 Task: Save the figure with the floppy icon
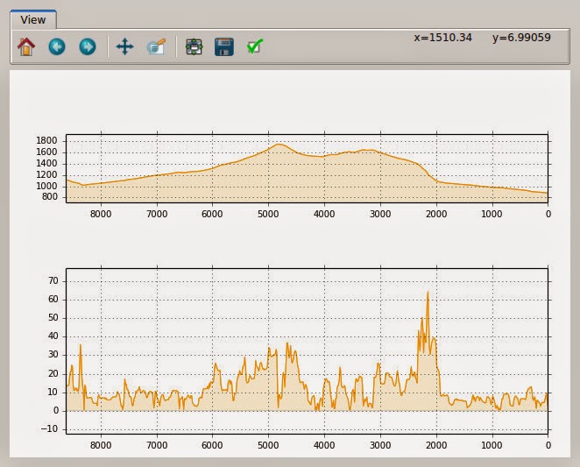pos(224,47)
